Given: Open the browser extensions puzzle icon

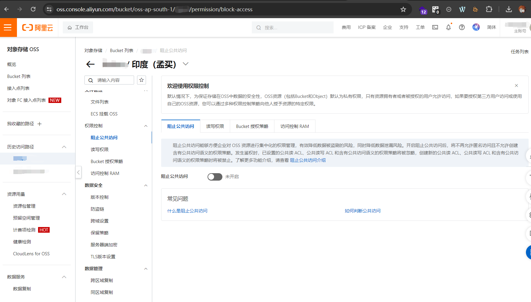Looking at the screenshot, I should click(489, 9).
